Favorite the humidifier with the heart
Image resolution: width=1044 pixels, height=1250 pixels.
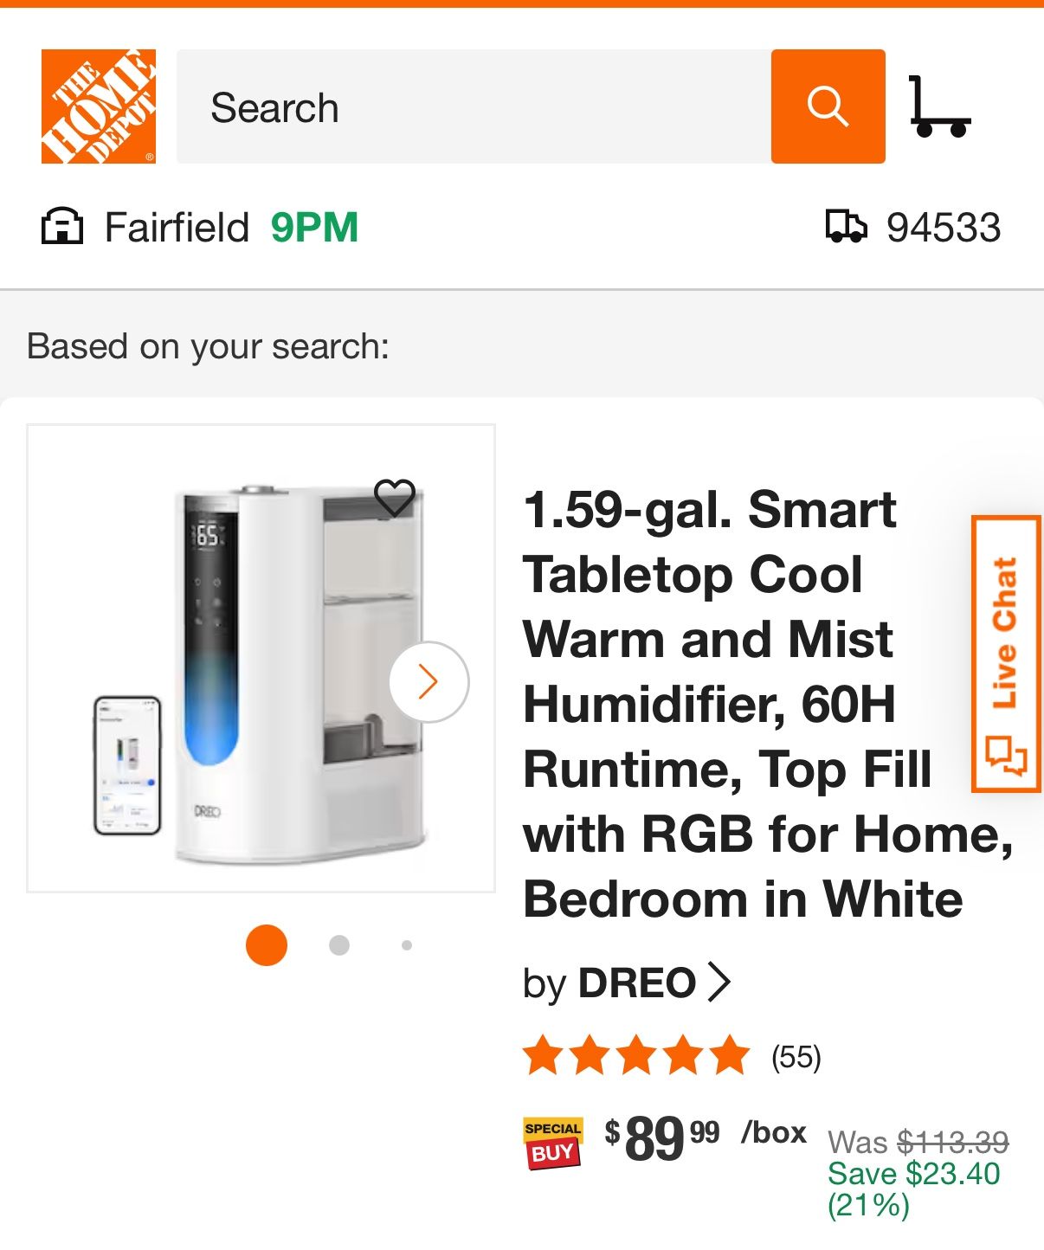[394, 498]
